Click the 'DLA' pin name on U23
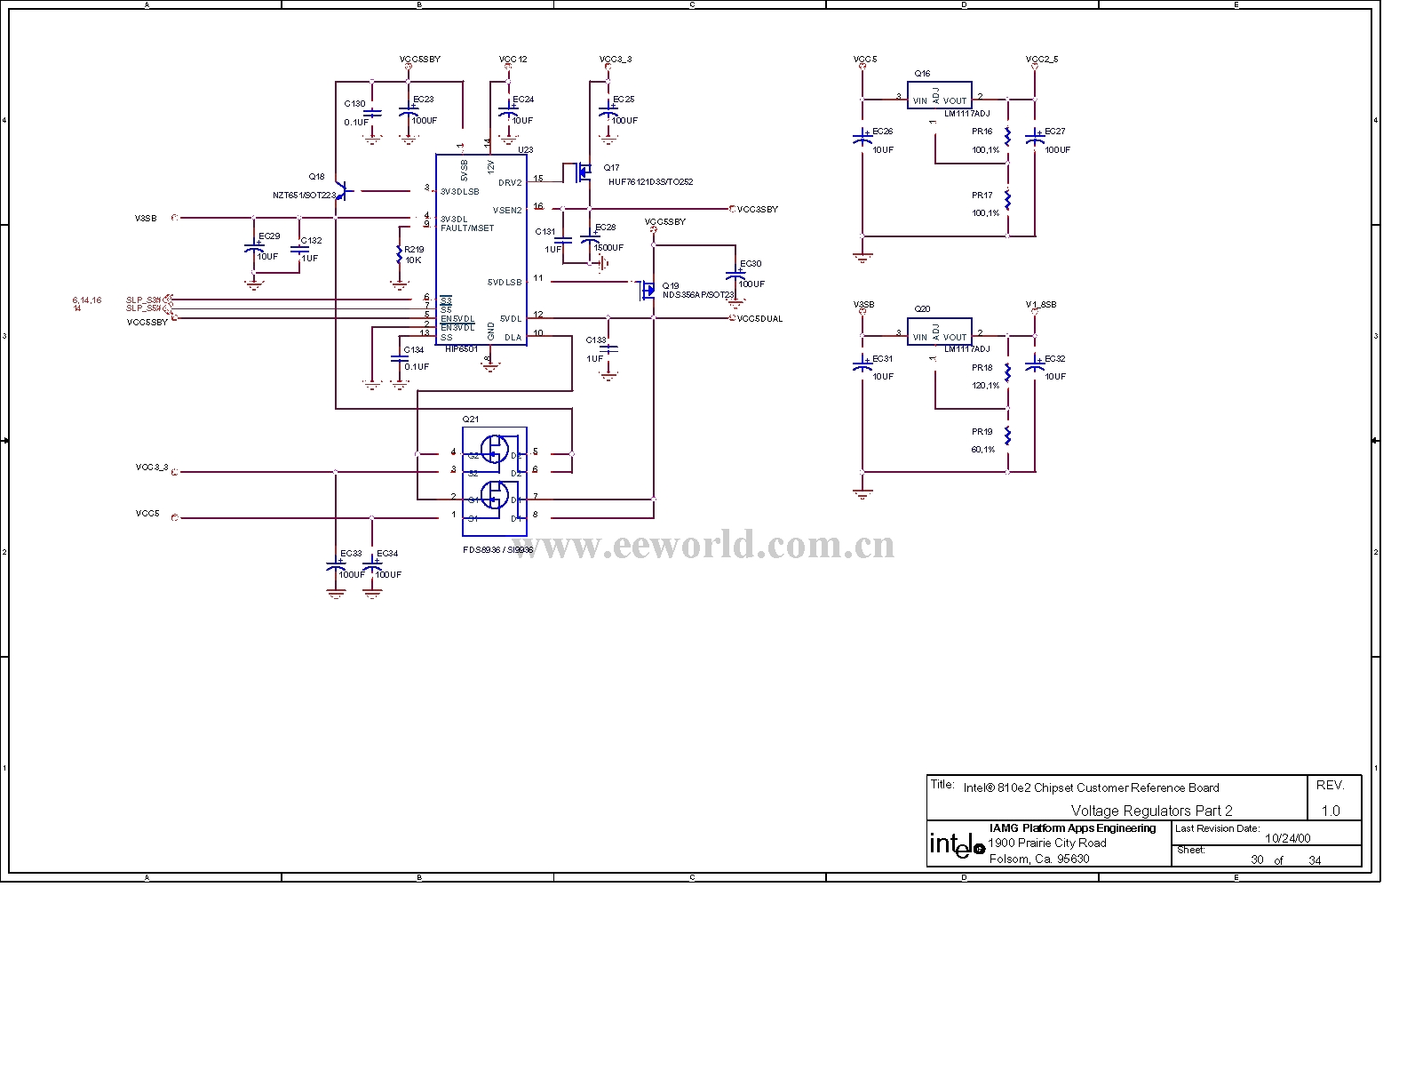Screen dimensions: 1407x1087 click(x=513, y=338)
